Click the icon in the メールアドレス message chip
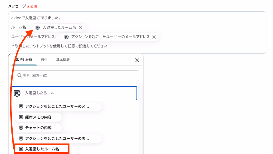Viewport: 273px width, 154px height. tap(66, 37)
